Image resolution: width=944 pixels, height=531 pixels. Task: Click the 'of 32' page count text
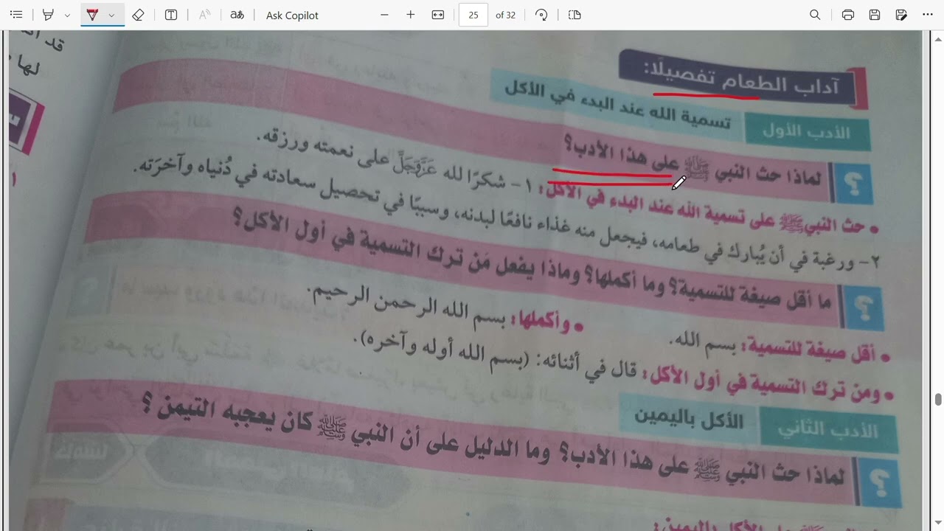506,15
